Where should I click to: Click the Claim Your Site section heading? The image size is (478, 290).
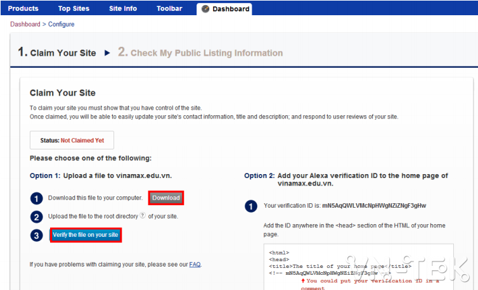click(x=63, y=92)
